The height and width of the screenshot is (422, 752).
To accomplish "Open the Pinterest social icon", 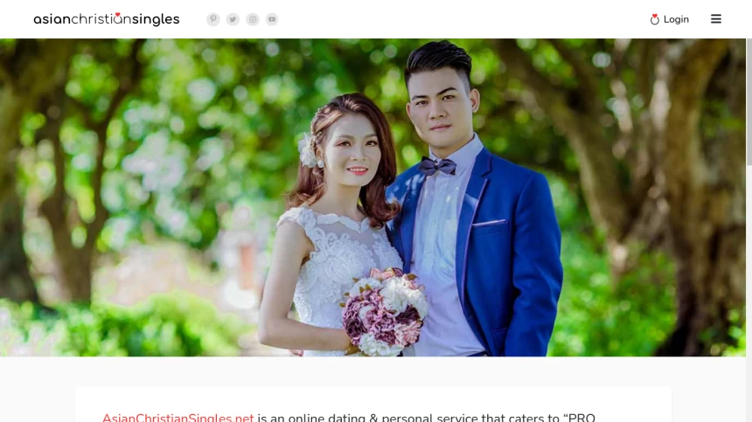I will (x=213, y=19).
